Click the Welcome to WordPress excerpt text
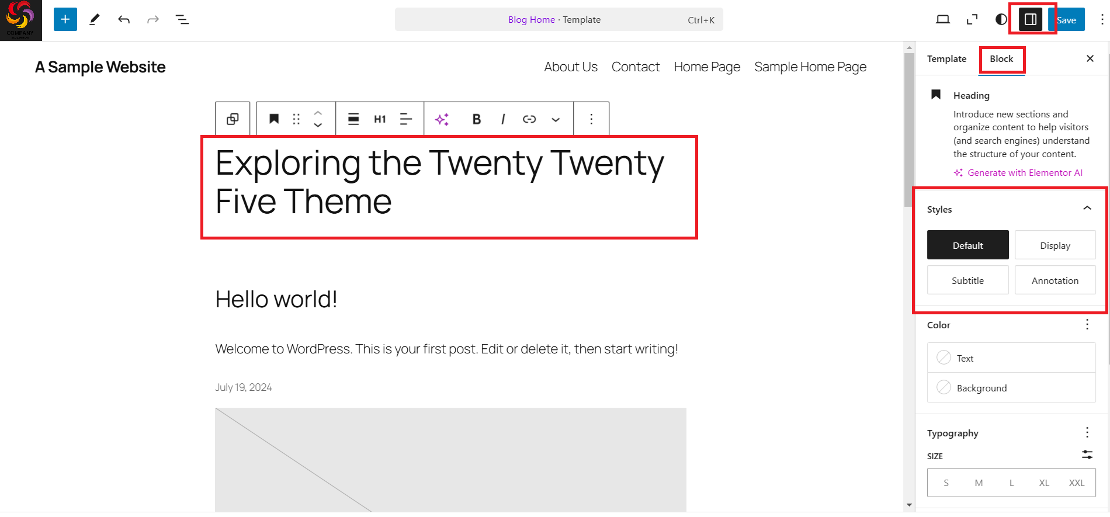The height and width of the screenshot is (517, 1110). pyautogui.click(x=446, y=349)
